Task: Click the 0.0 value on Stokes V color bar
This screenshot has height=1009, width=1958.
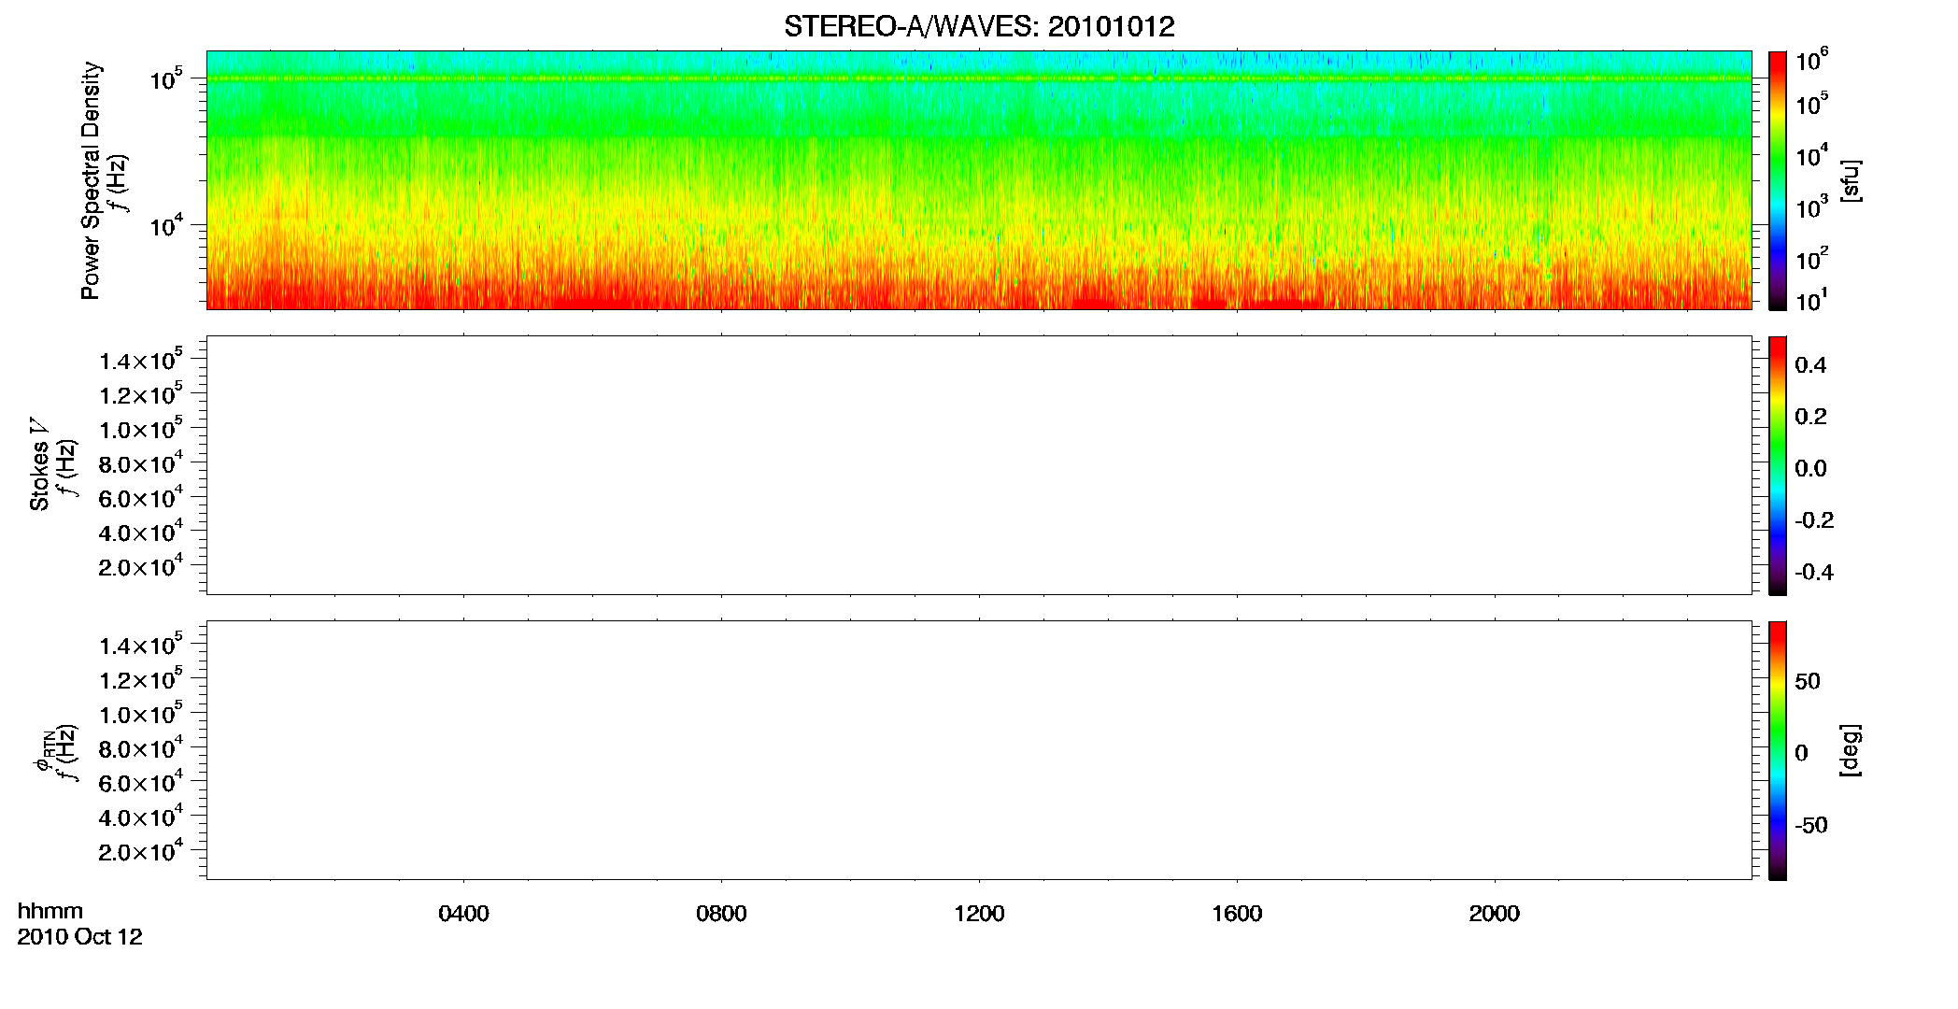Action: point(1810,469)
